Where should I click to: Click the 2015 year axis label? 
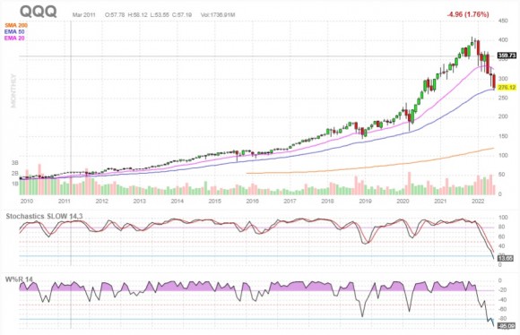tap(214, 202)
